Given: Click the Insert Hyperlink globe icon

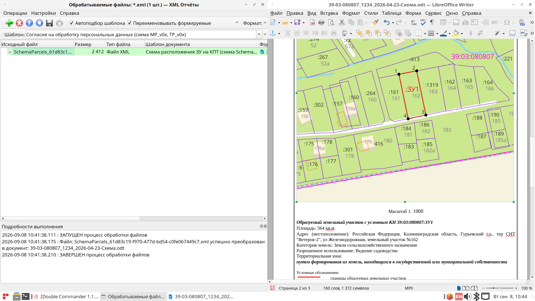Looking at the screenshot, I should [522, 23].
